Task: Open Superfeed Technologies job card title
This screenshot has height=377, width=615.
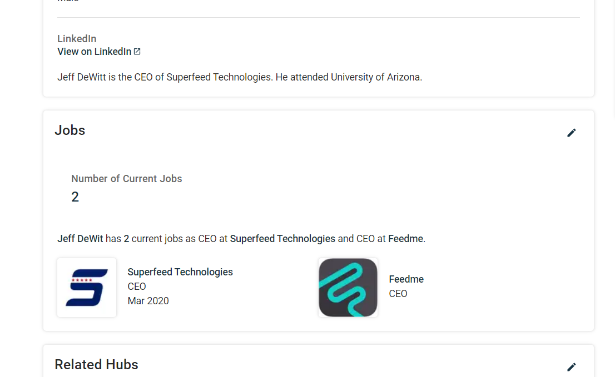Action: [x=180, y=272]
